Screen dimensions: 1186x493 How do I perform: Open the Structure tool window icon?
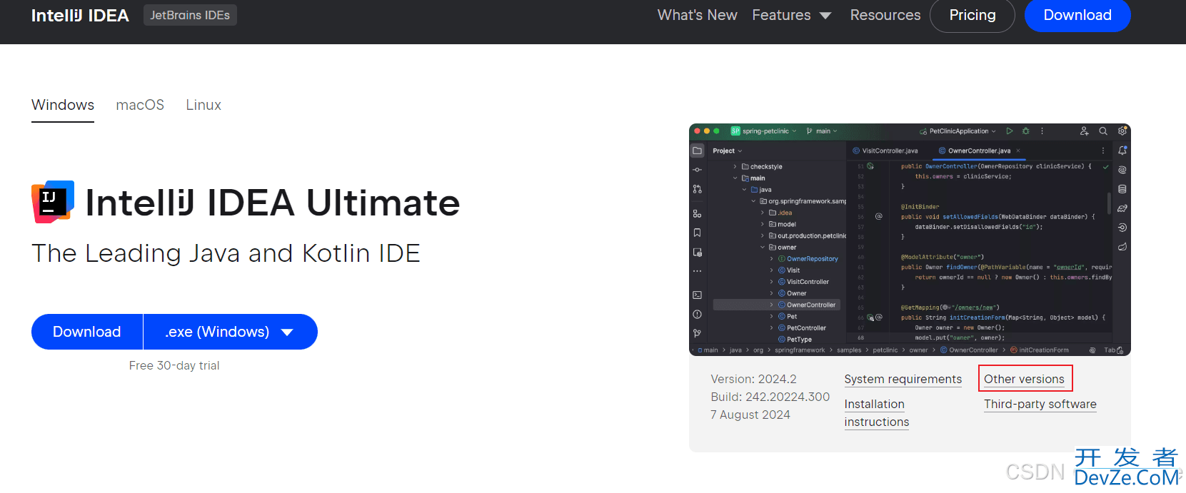pos(698,213)
